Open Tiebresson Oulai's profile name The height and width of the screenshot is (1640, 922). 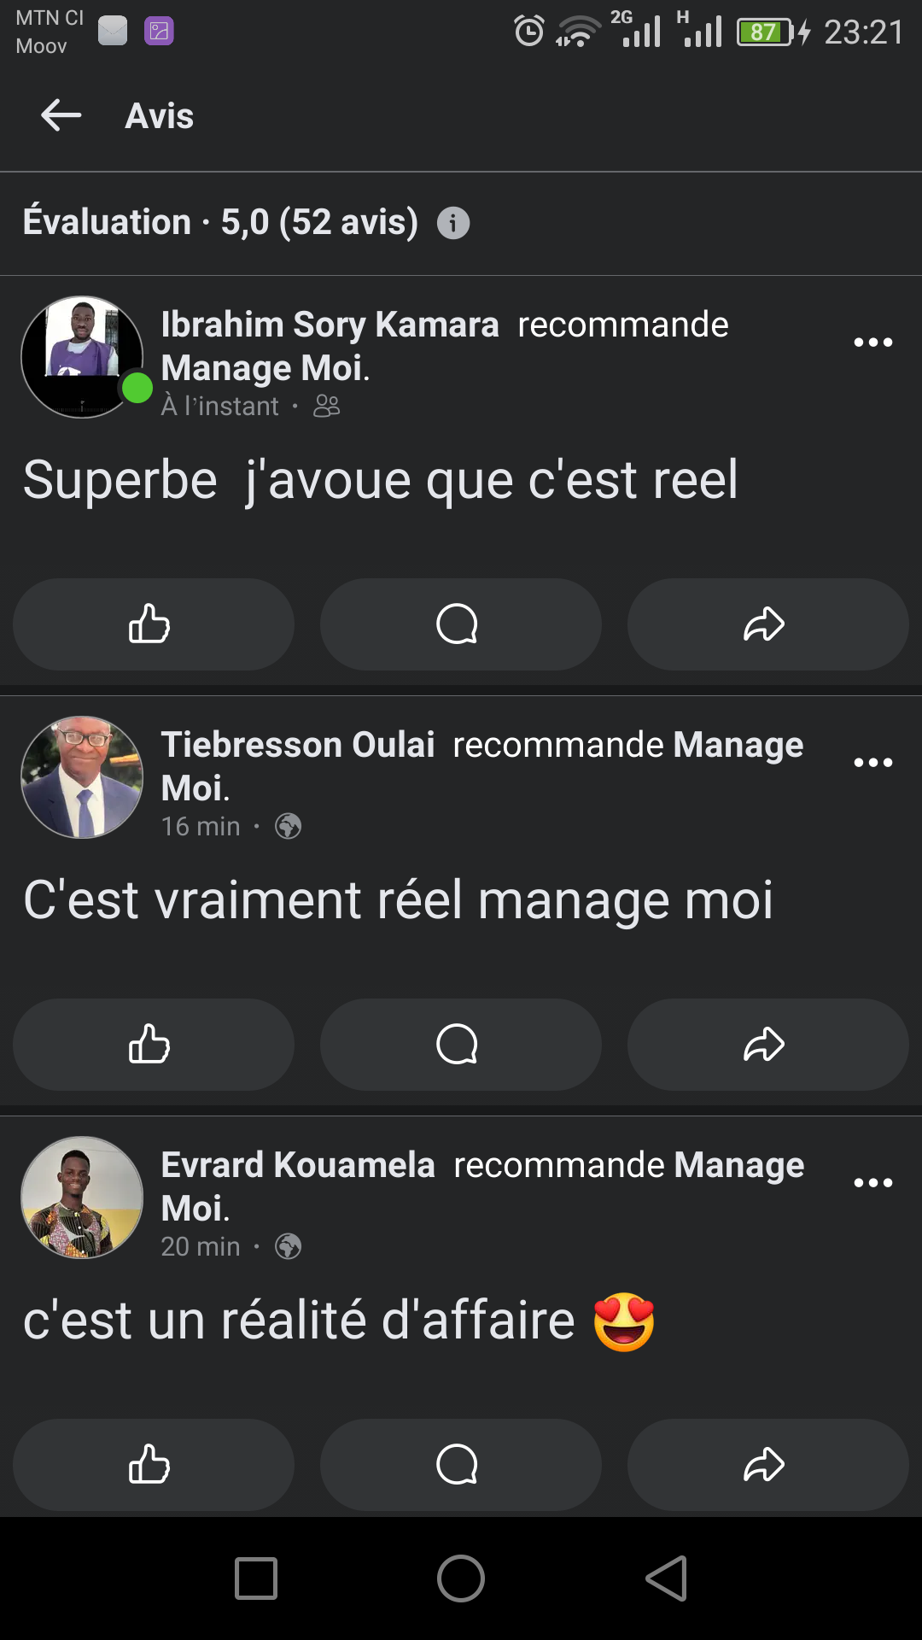click(298, 745)
